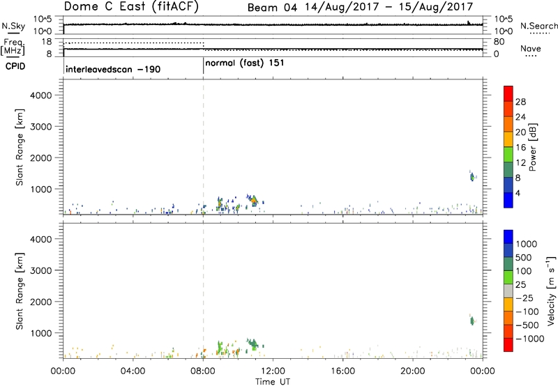Click the '2000' tick label of the velocity panel

tap(40, 302)
